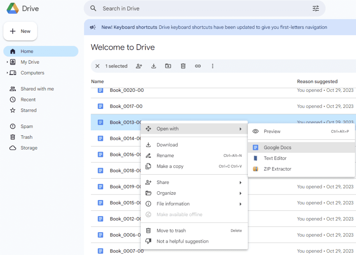
Task: Click the Starred star icon
Action: click(x=13, y=110)
